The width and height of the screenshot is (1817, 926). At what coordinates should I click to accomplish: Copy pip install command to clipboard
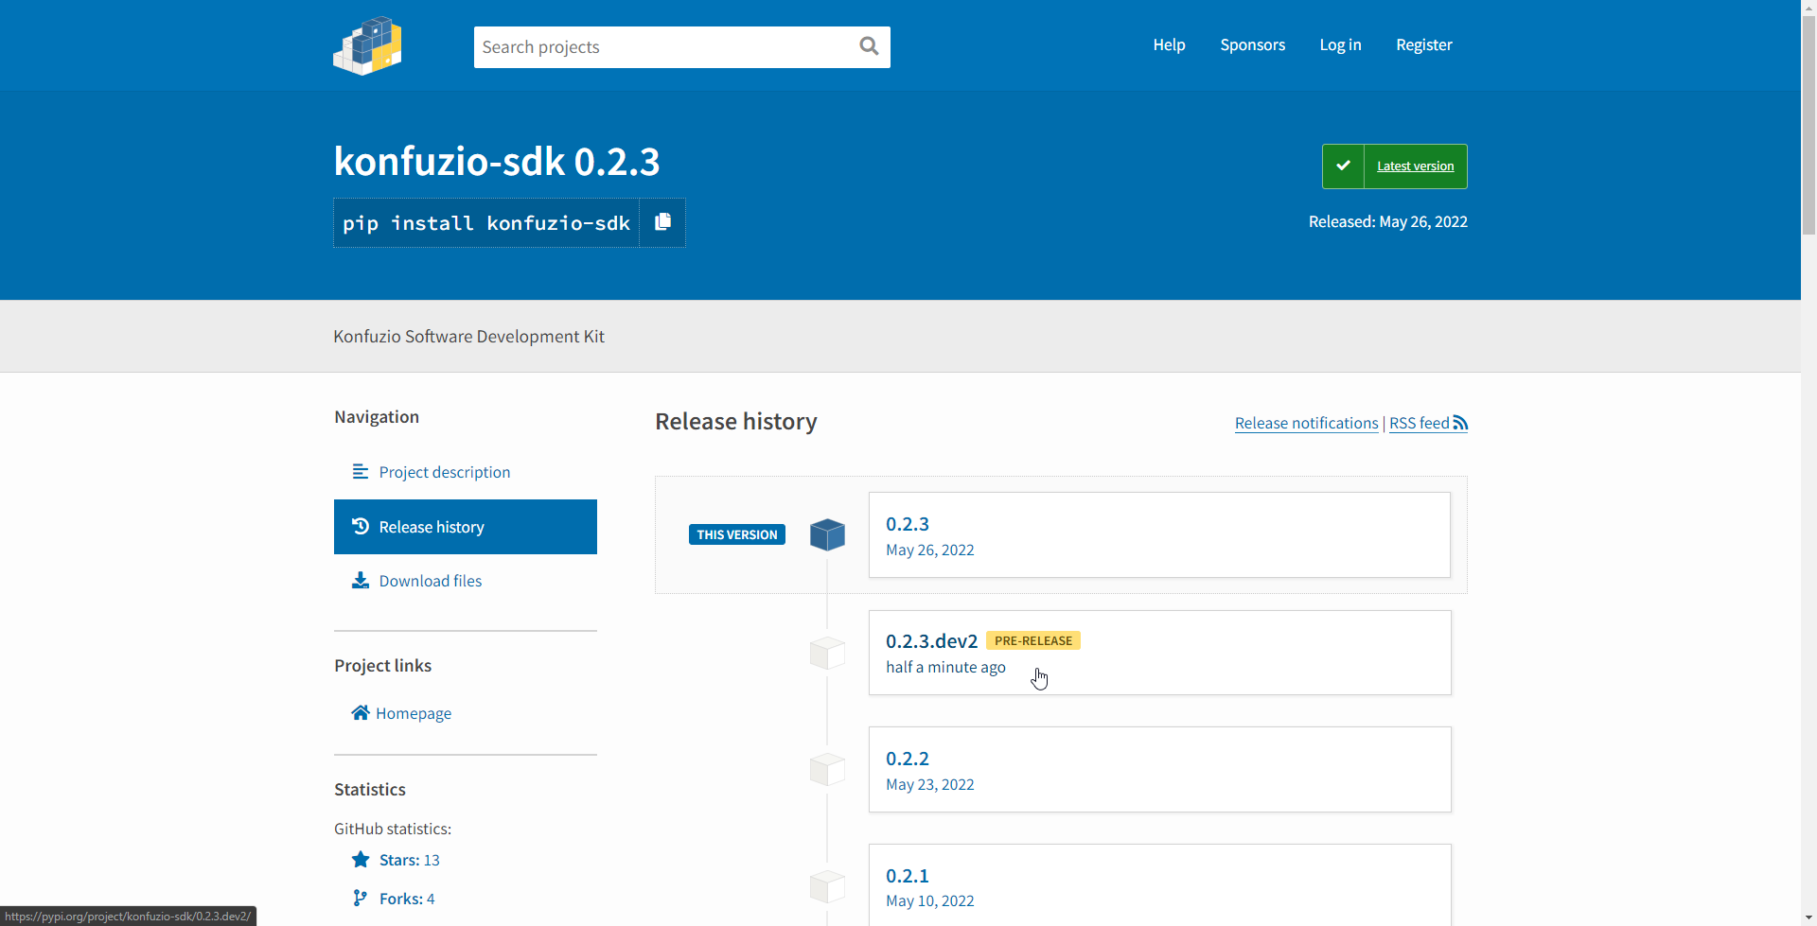[662, 222]
